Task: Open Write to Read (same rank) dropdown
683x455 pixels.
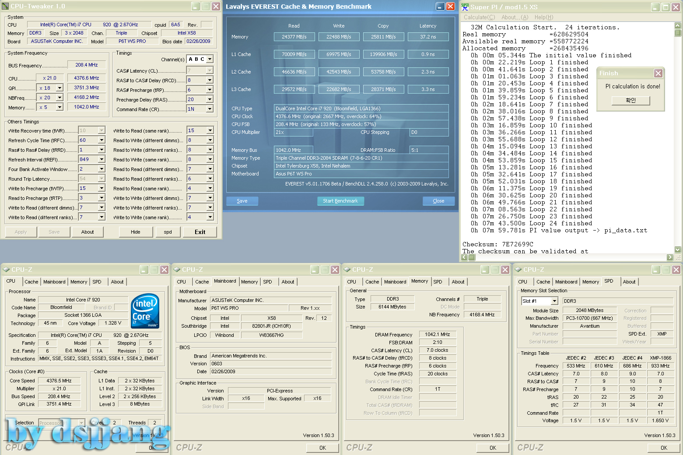Action: pos(210,130)
